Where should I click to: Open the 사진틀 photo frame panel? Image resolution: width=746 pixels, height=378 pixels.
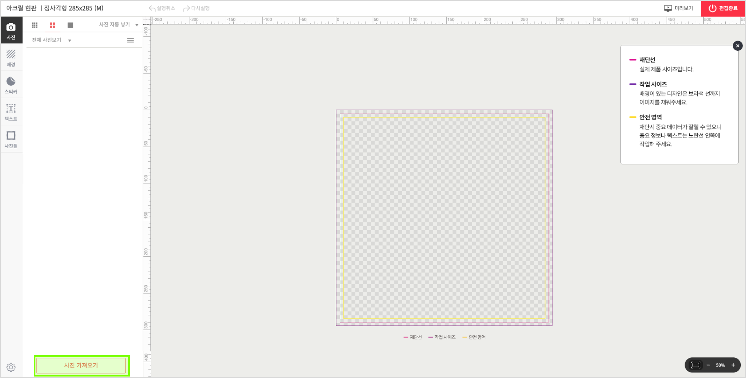point(11,139)
